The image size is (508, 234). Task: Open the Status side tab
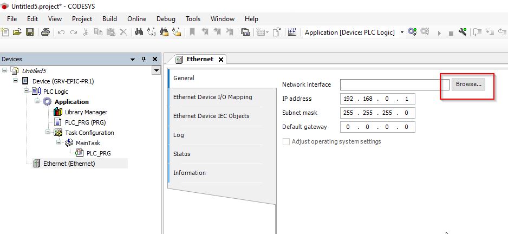pyautogui.click(x=182, y=154)
